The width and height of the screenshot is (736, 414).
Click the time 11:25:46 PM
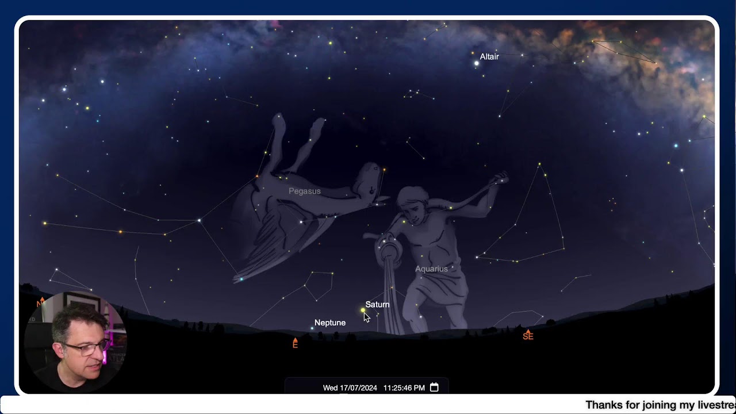coord(404,388)
